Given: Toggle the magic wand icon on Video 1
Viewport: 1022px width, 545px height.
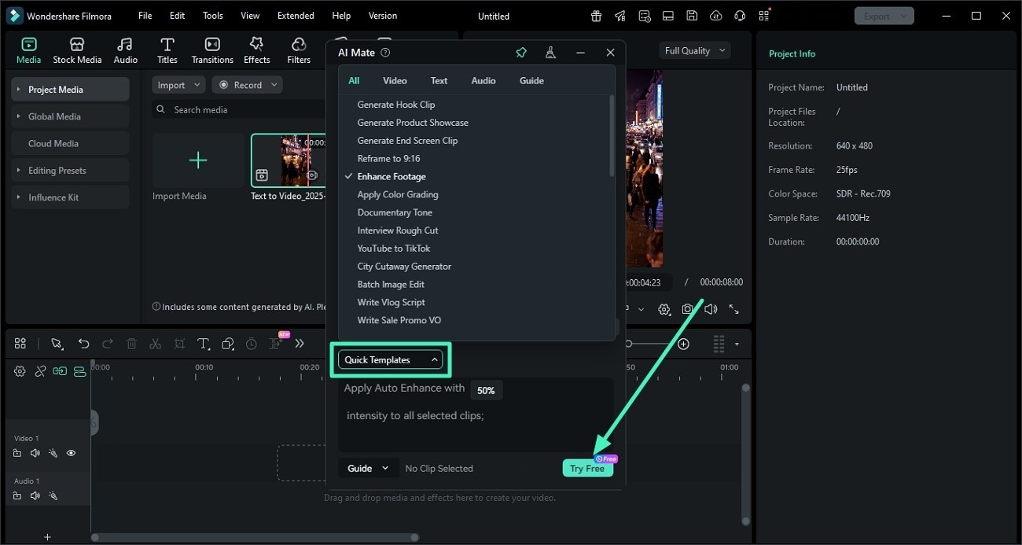Looking at the screenshot, I should pos(53,453).
